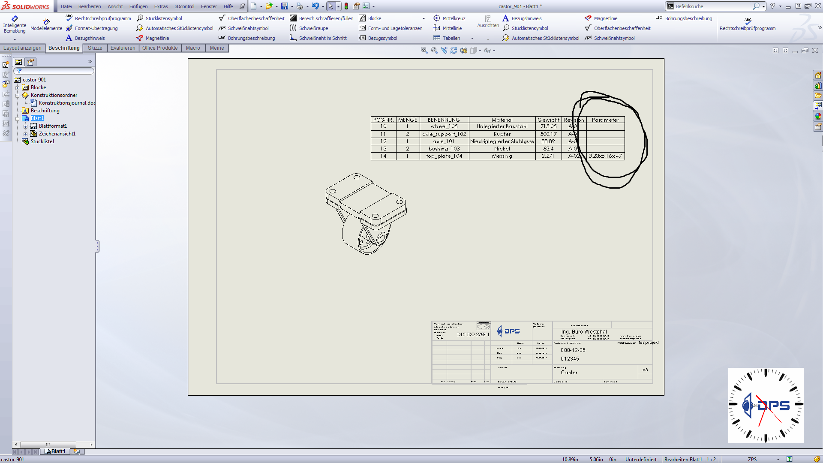Image resolution: width=823 pixels, height=463 pixels.
Task: Open the Einfügen menu
Action: click(x=138, y=6)
